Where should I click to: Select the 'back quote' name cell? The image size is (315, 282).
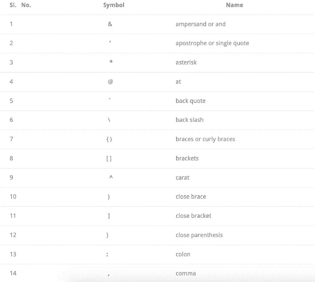pyautogui.click(x=191, y=101)
